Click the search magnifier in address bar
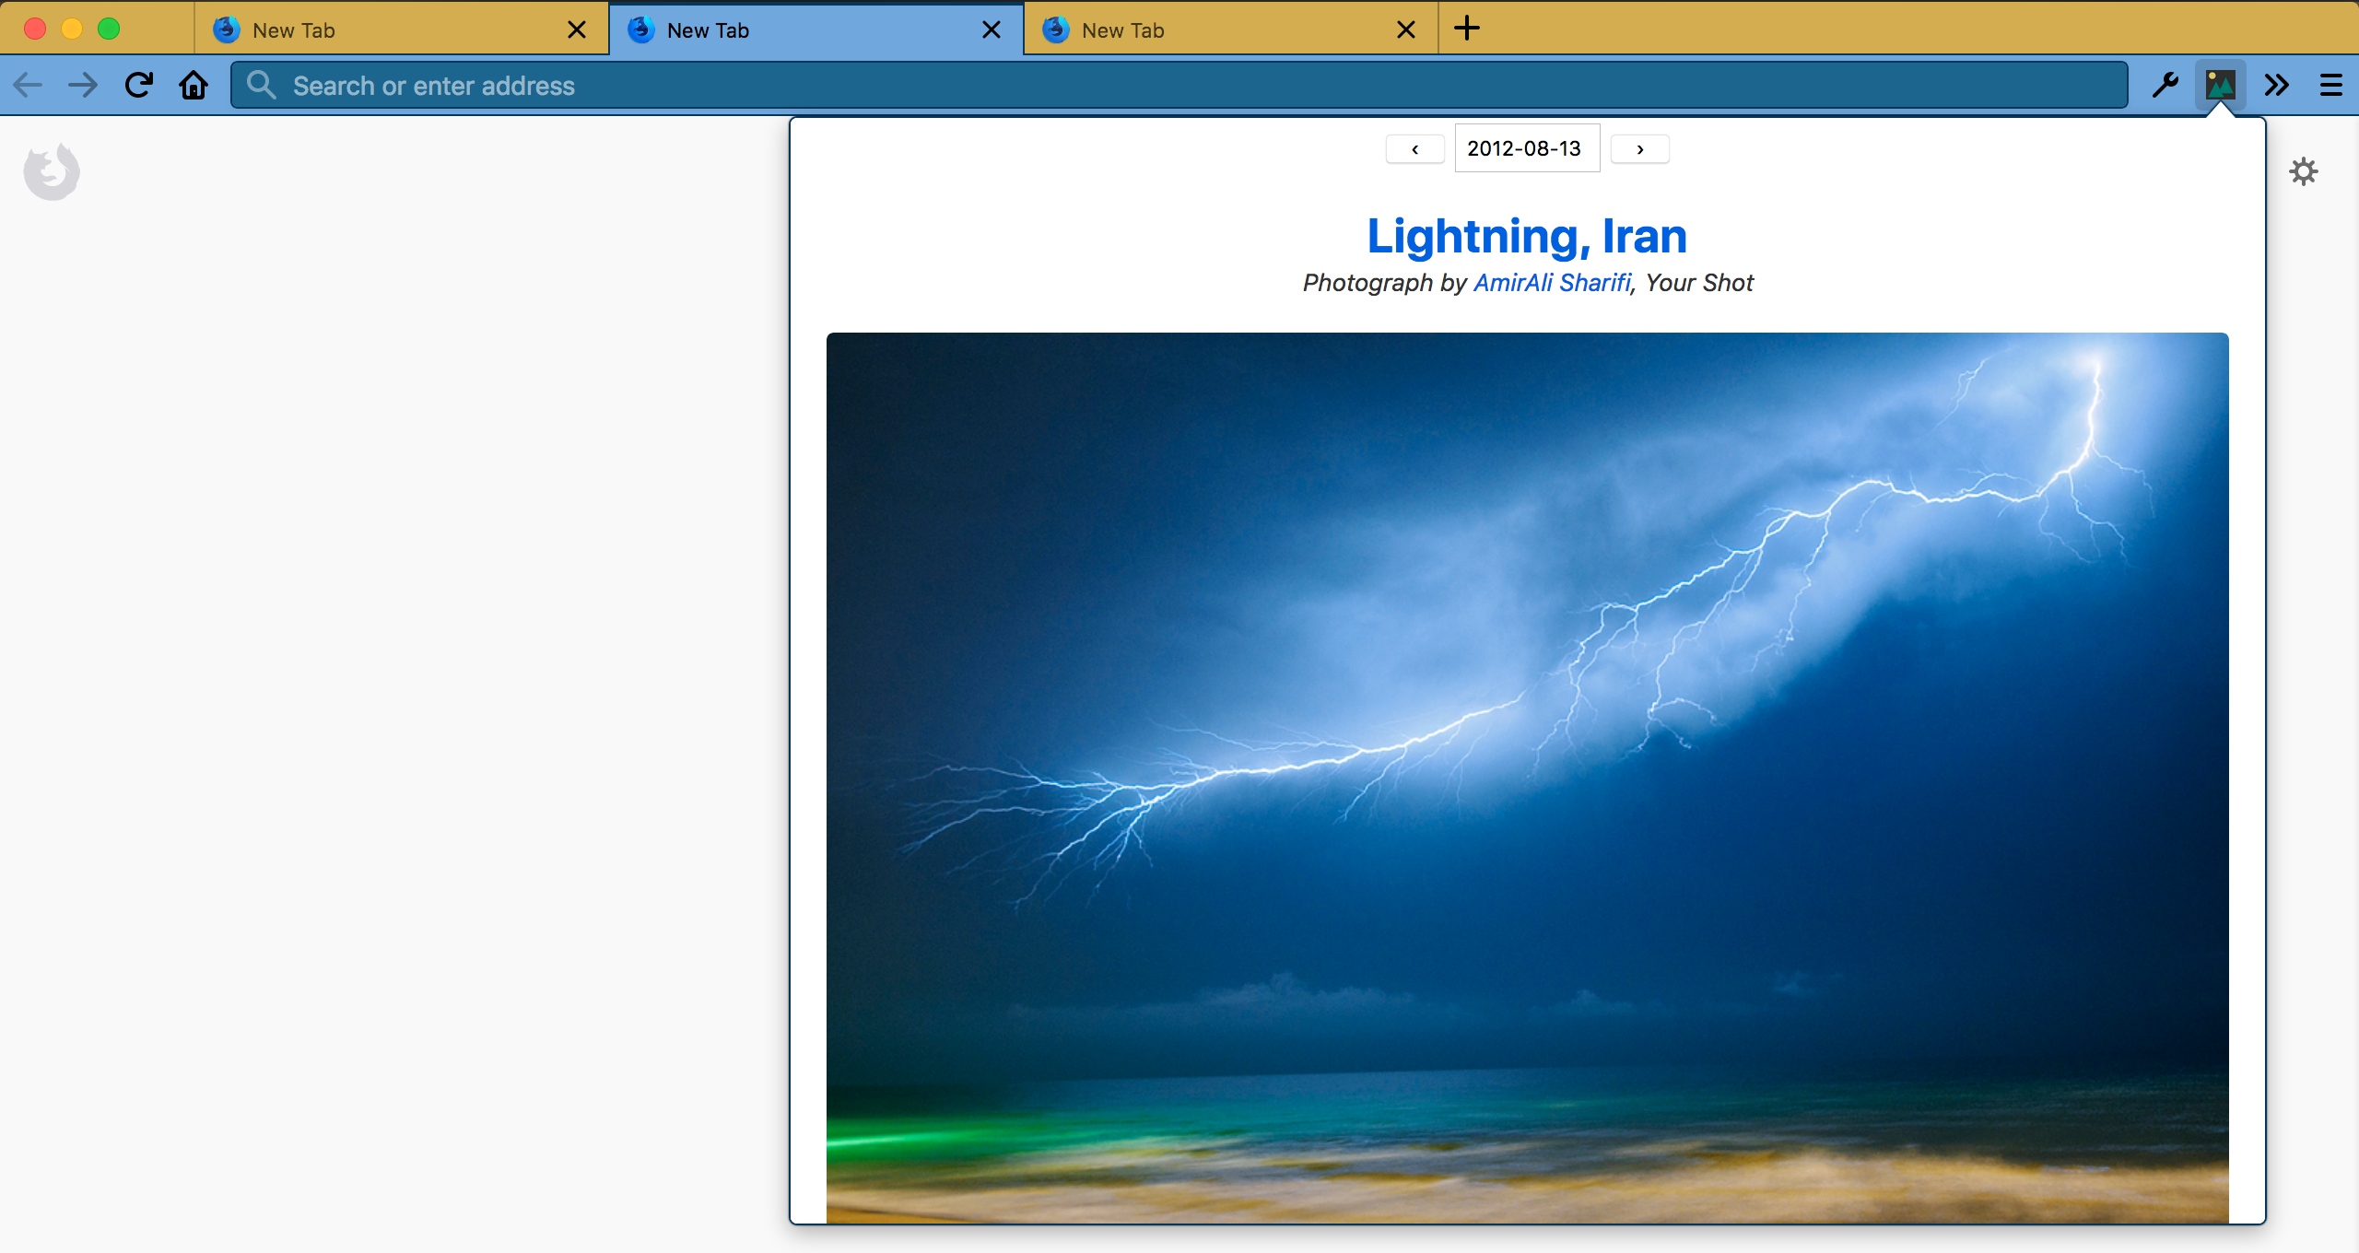2359x1253 pixels. pos(262,86)
